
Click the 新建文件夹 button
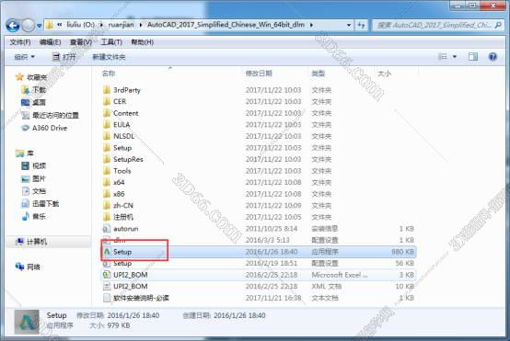pyautogui.click(x=109, y=57)
